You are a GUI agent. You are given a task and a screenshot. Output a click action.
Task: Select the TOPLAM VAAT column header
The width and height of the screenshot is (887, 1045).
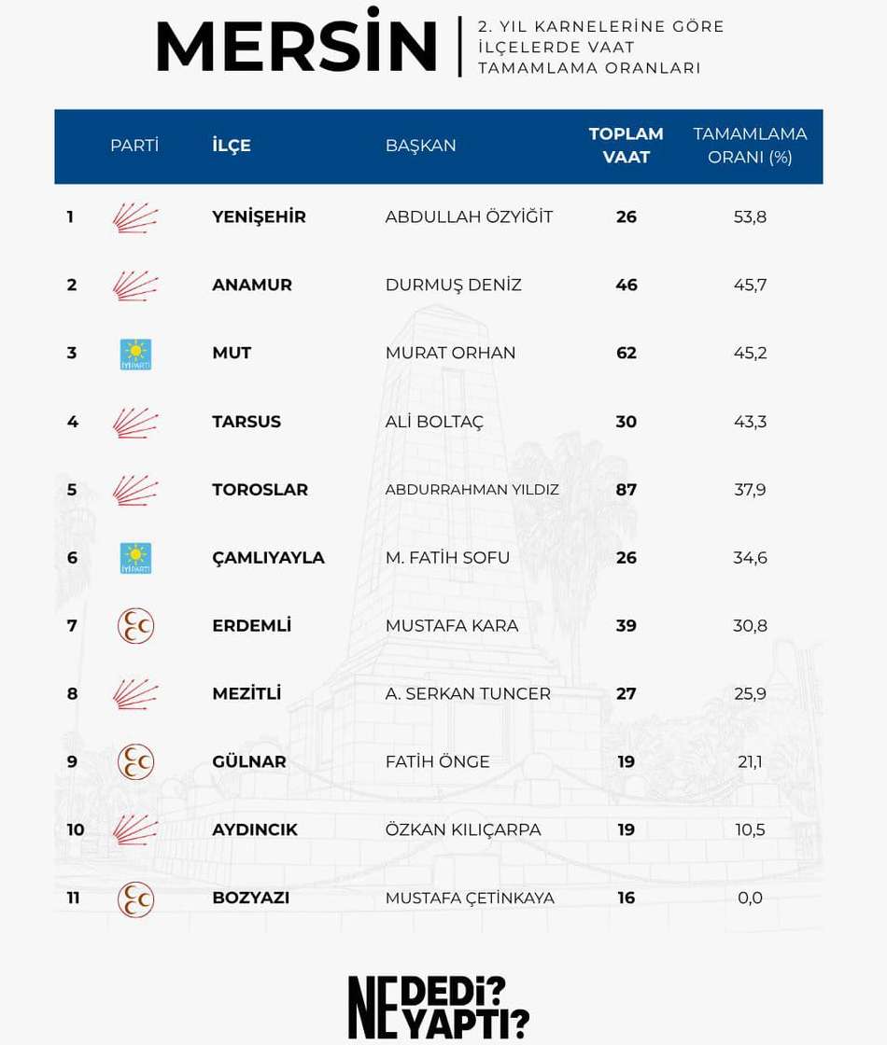click(x=626, y=146)
